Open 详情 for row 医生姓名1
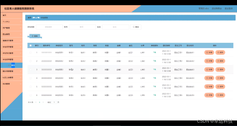Image resolution: width=237 pixels, height=126 pixels. pyautogui.click(x=209, y=52)
